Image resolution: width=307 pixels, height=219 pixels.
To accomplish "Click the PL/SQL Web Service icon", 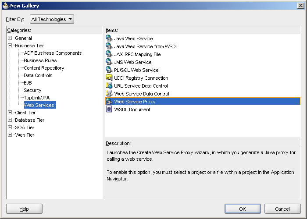I will pyautogui.click(x=109, y=70).
